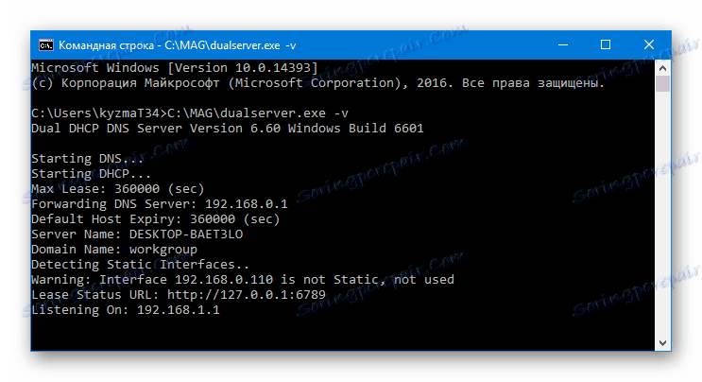This screenshot has width=702, height=382.
Task: Click the window title text in title bar
Action: (174, 43)
